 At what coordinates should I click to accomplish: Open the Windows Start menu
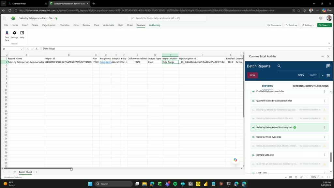coord(90,184)
